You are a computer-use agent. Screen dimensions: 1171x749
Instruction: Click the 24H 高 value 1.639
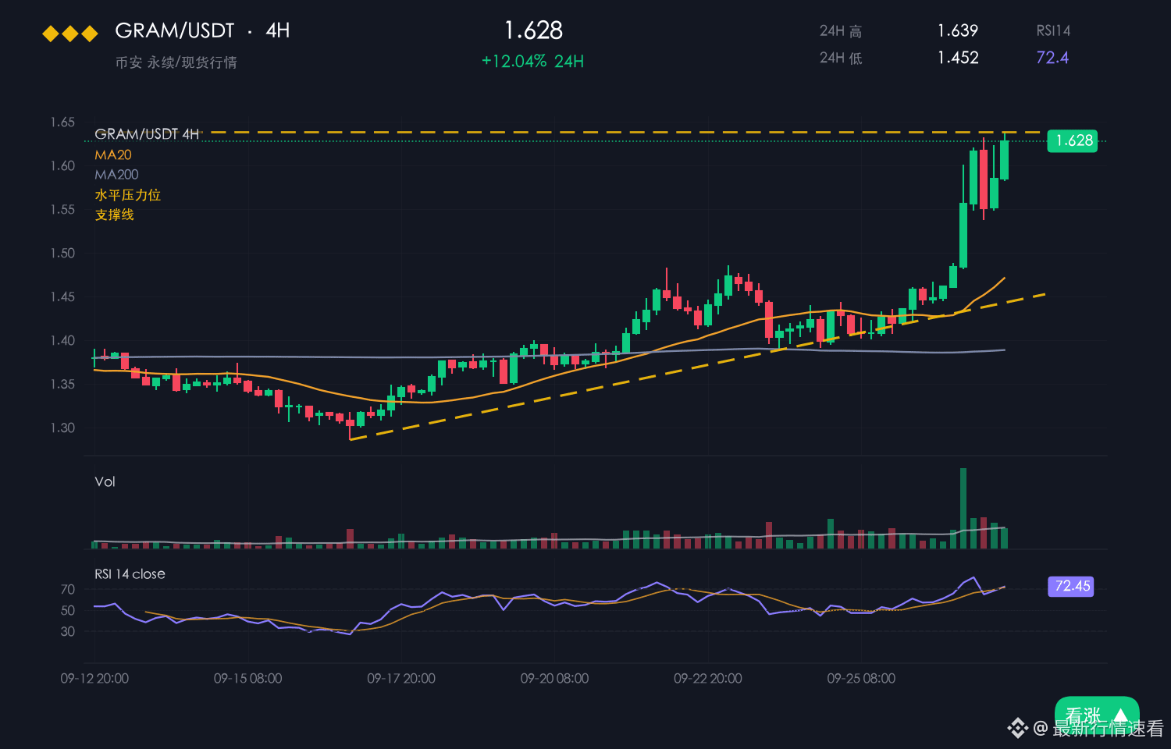tap(958, 30)
